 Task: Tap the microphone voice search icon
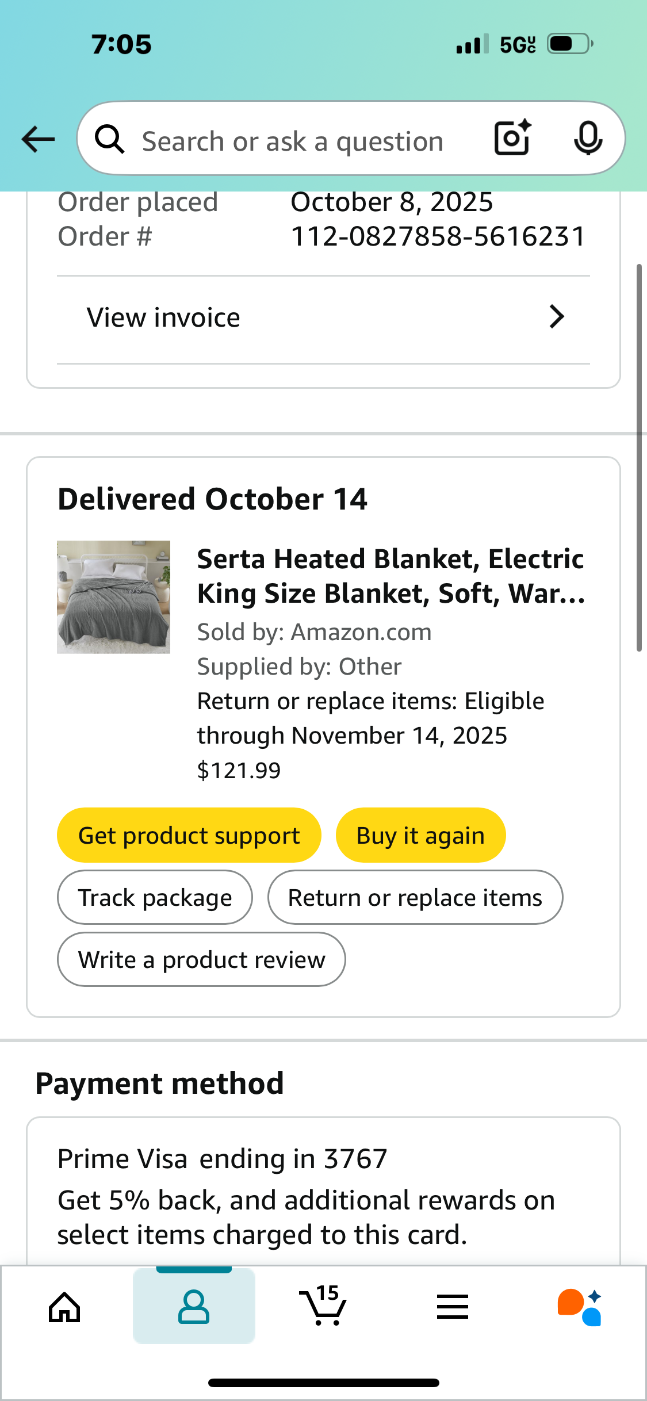coord(588,139)
